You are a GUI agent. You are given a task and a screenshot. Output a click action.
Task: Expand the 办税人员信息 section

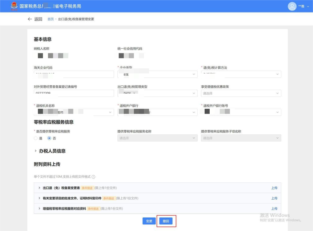[x=36, y=151]
